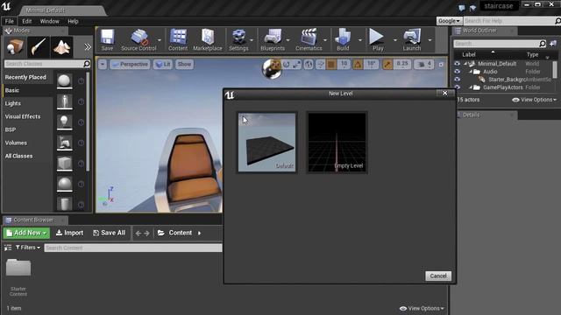
Task: Select Starter Content folder
Action: coord(18,277)
